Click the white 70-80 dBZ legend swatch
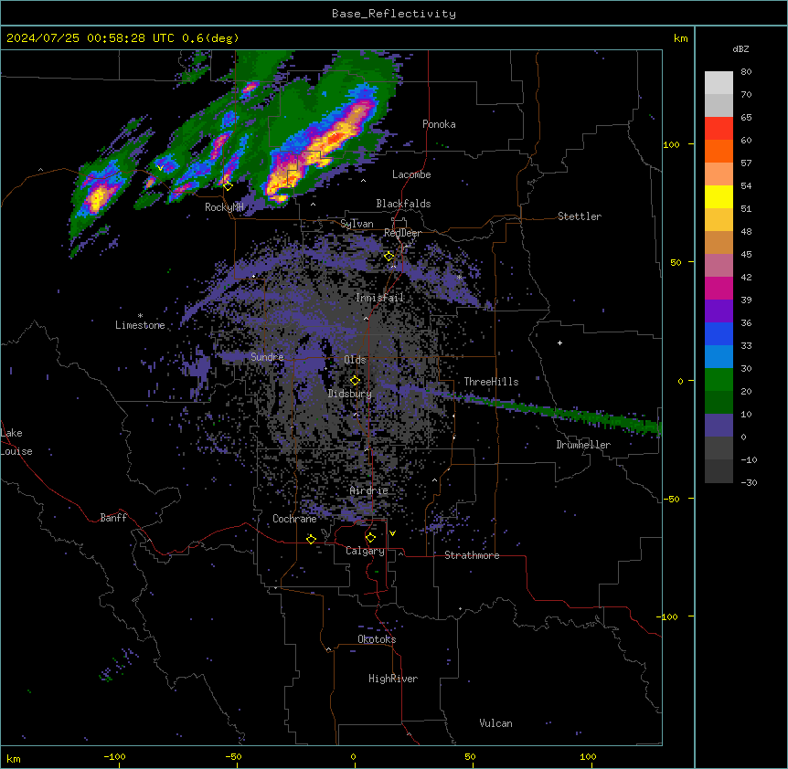This screenshot has height=769, width=788. (719, 83)
